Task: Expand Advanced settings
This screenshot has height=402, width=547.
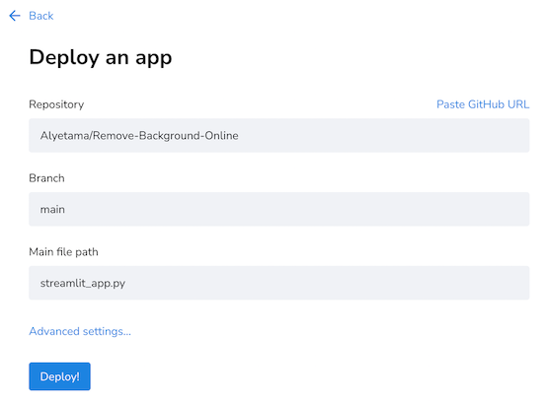Action: click(x=80, y=331)
